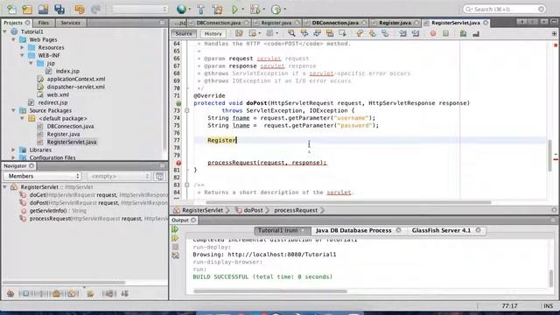Toggle Sort by Source in Navigator

click(124, 294)
